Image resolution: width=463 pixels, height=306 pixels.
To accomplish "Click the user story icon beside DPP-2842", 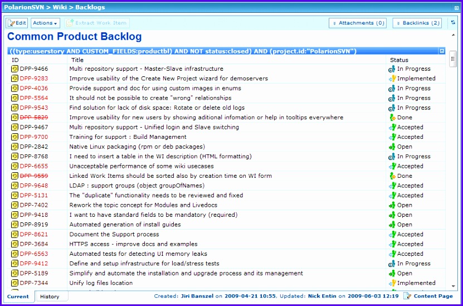I will tap(14, 147).
